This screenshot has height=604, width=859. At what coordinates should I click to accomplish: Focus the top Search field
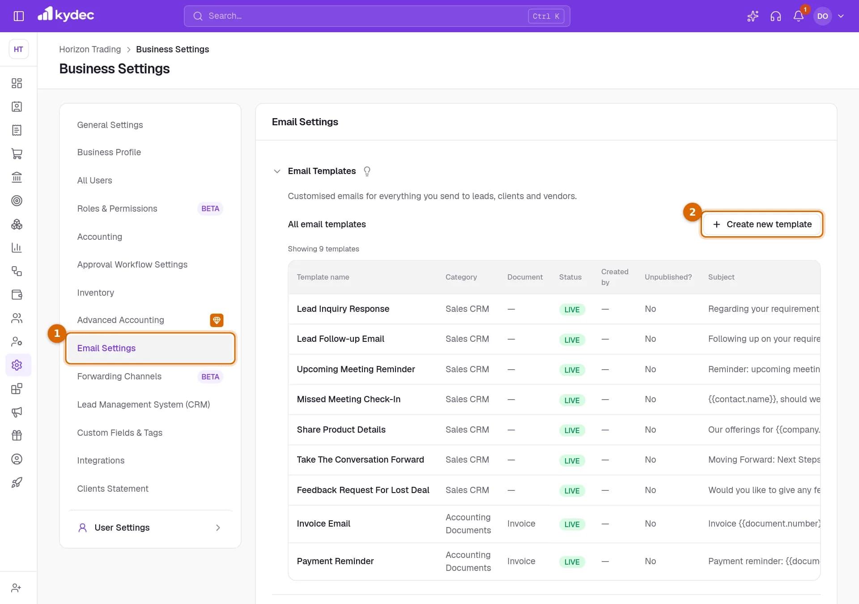tap(377, 16)
